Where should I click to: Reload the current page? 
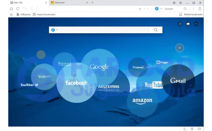tap(18, 9)
